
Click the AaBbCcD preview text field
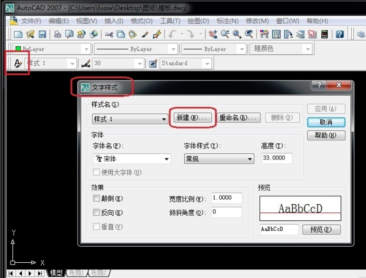click(x=279, y=229)
